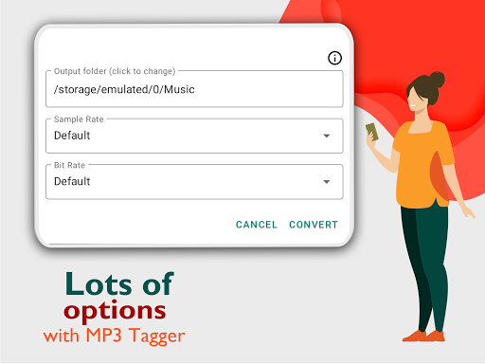The image size is (485, 364).
Task: Expand the Bit Rate dropdown arrow
Action: 327,182
